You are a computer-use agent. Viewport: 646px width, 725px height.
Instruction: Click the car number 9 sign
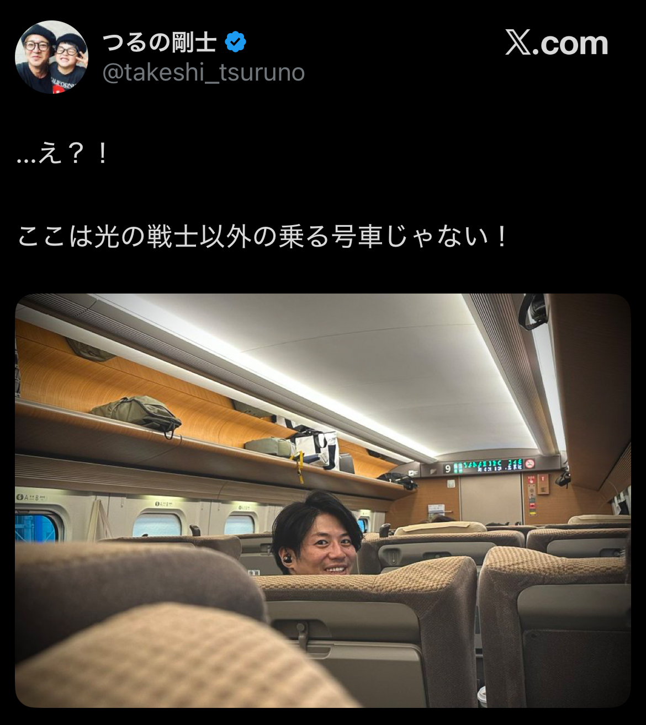tap(447, 468)
